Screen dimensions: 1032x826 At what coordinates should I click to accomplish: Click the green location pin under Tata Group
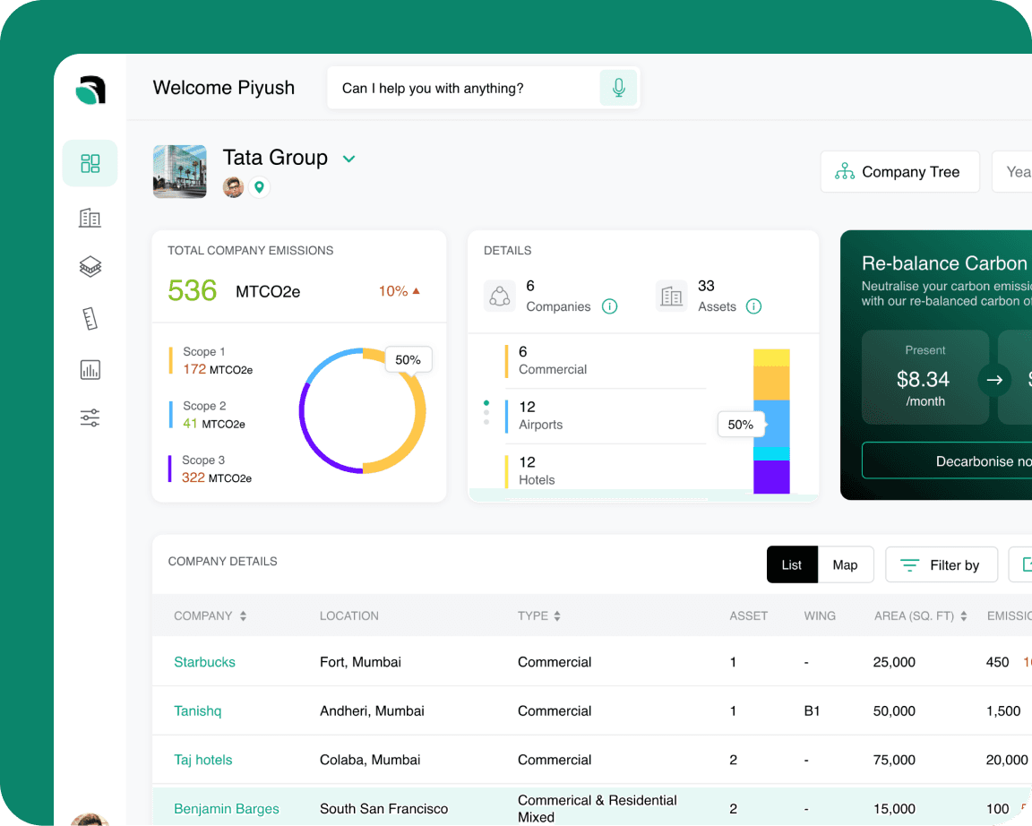tap(259, 187)
